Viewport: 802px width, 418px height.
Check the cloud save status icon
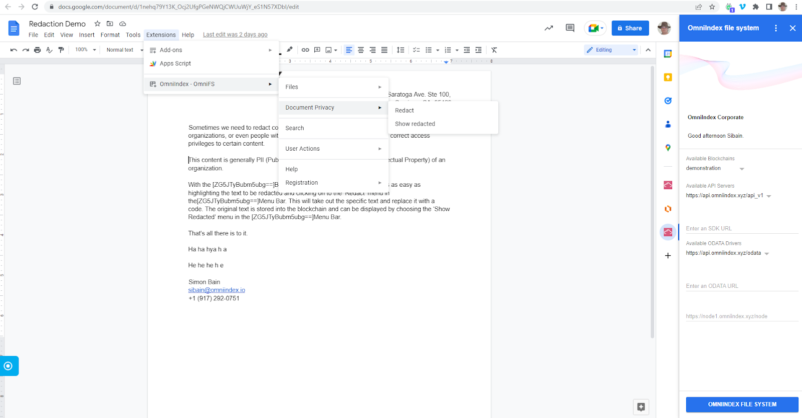click(123, 24)
